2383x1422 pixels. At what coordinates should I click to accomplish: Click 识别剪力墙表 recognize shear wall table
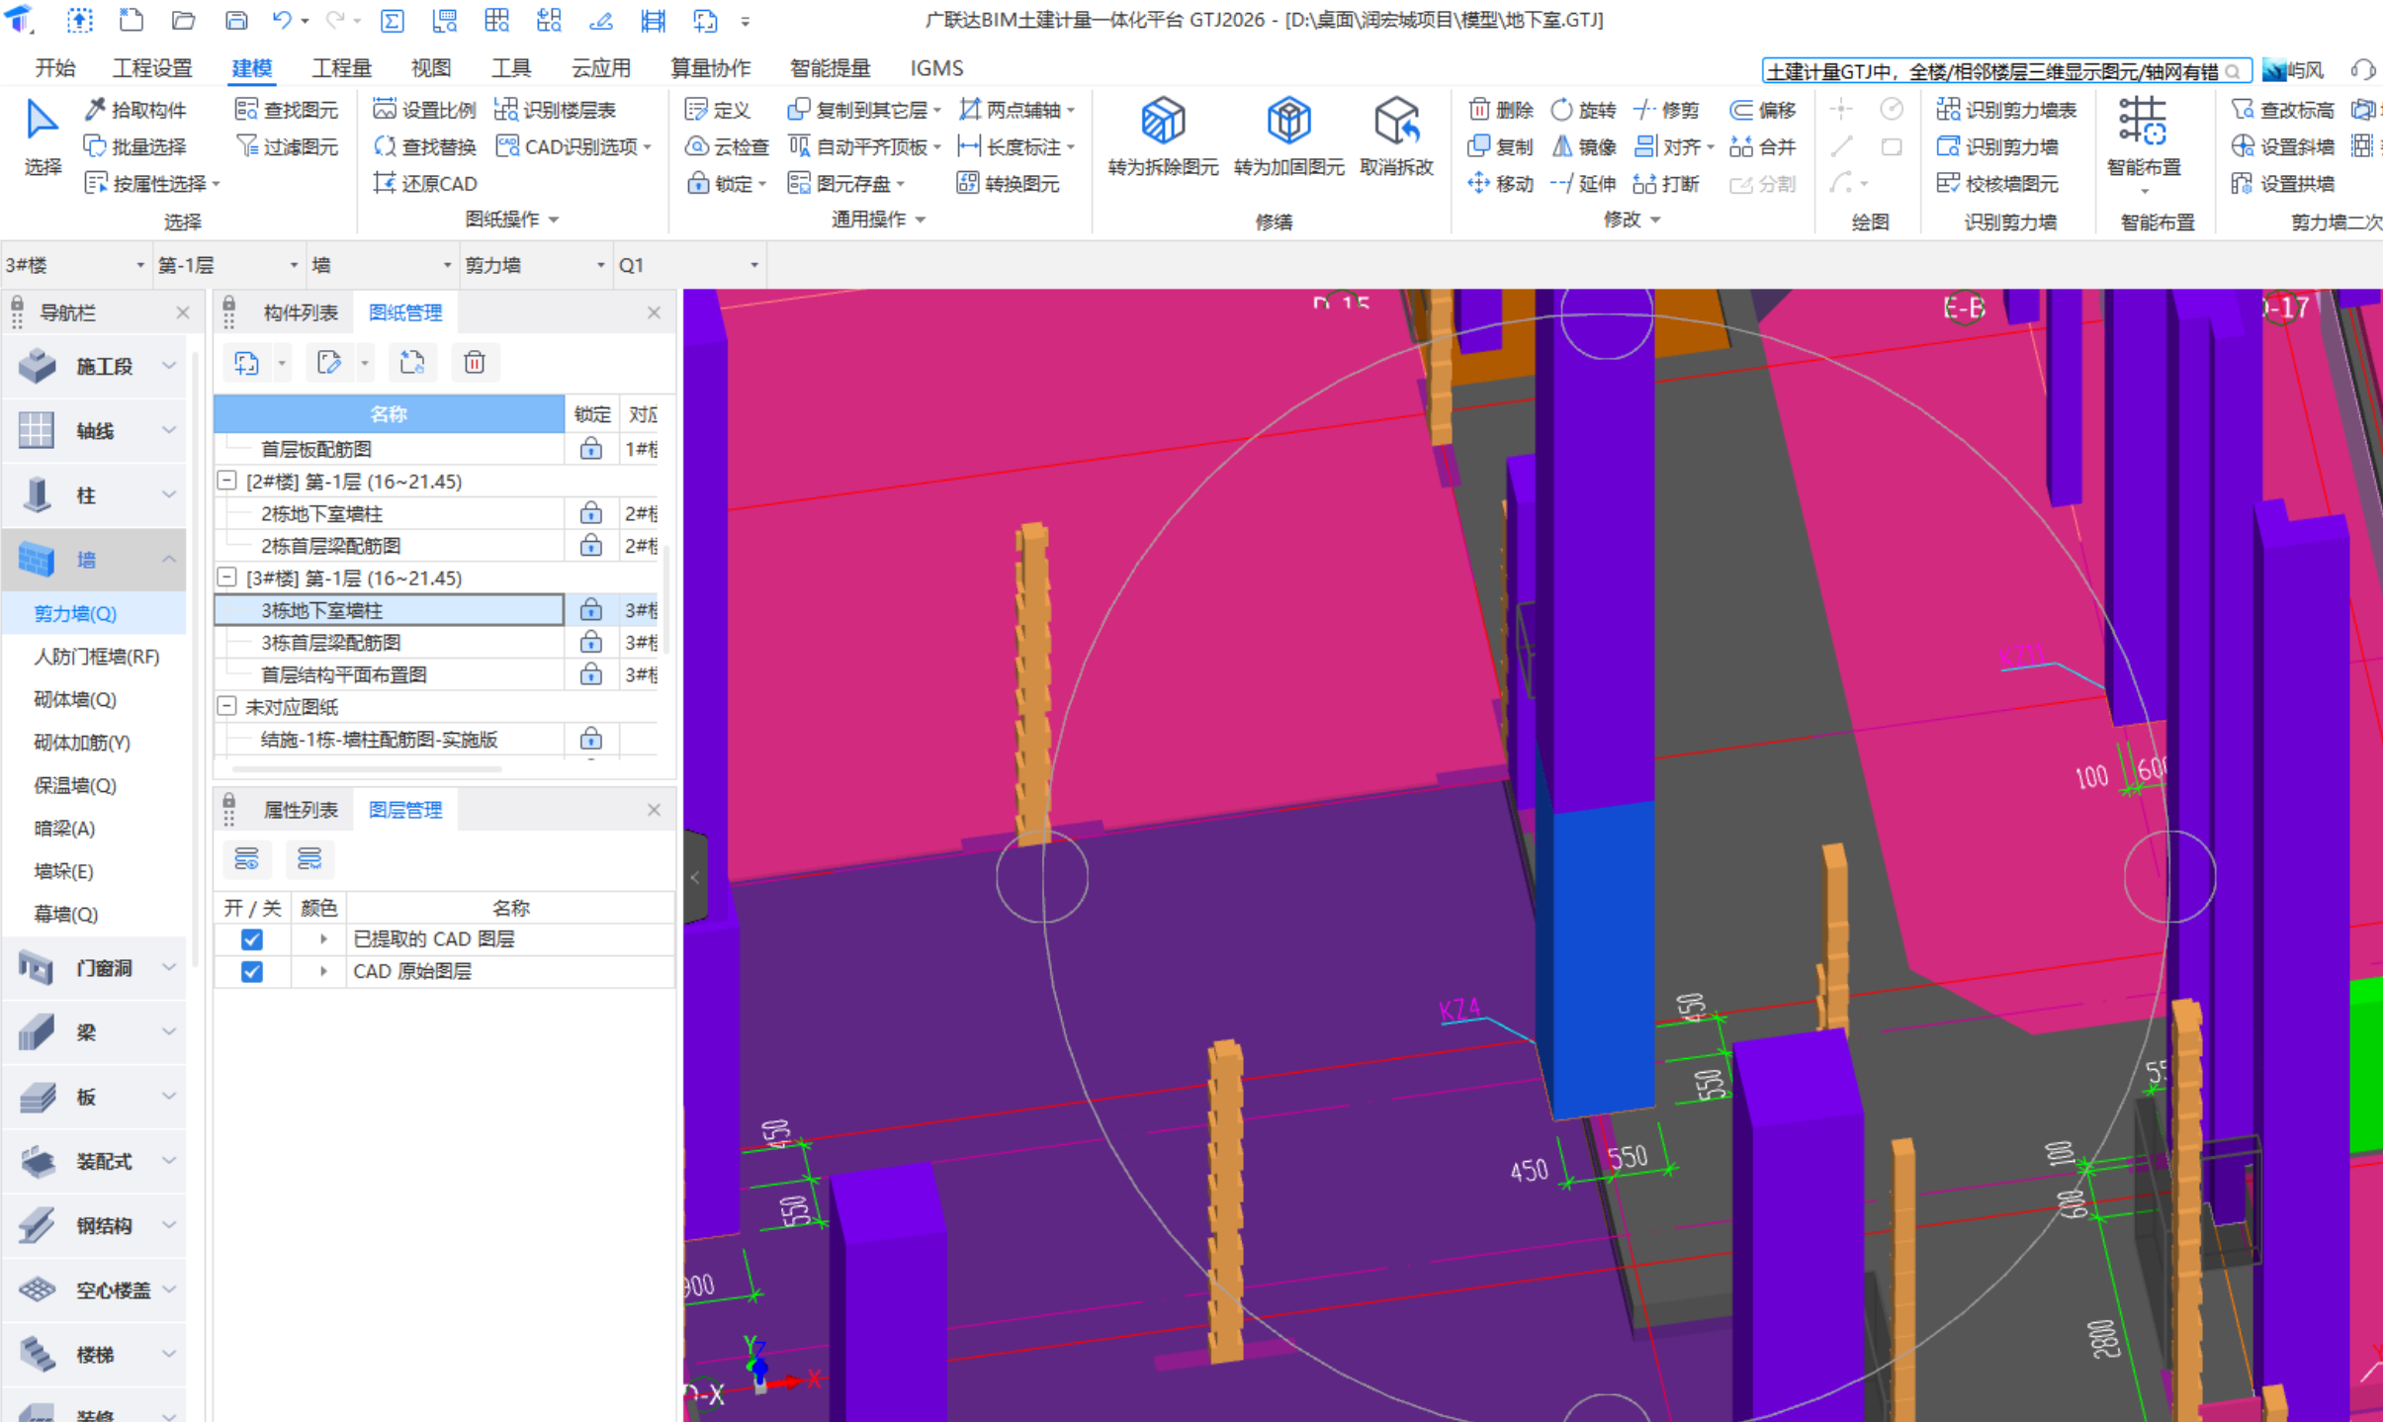point(2006,110)
